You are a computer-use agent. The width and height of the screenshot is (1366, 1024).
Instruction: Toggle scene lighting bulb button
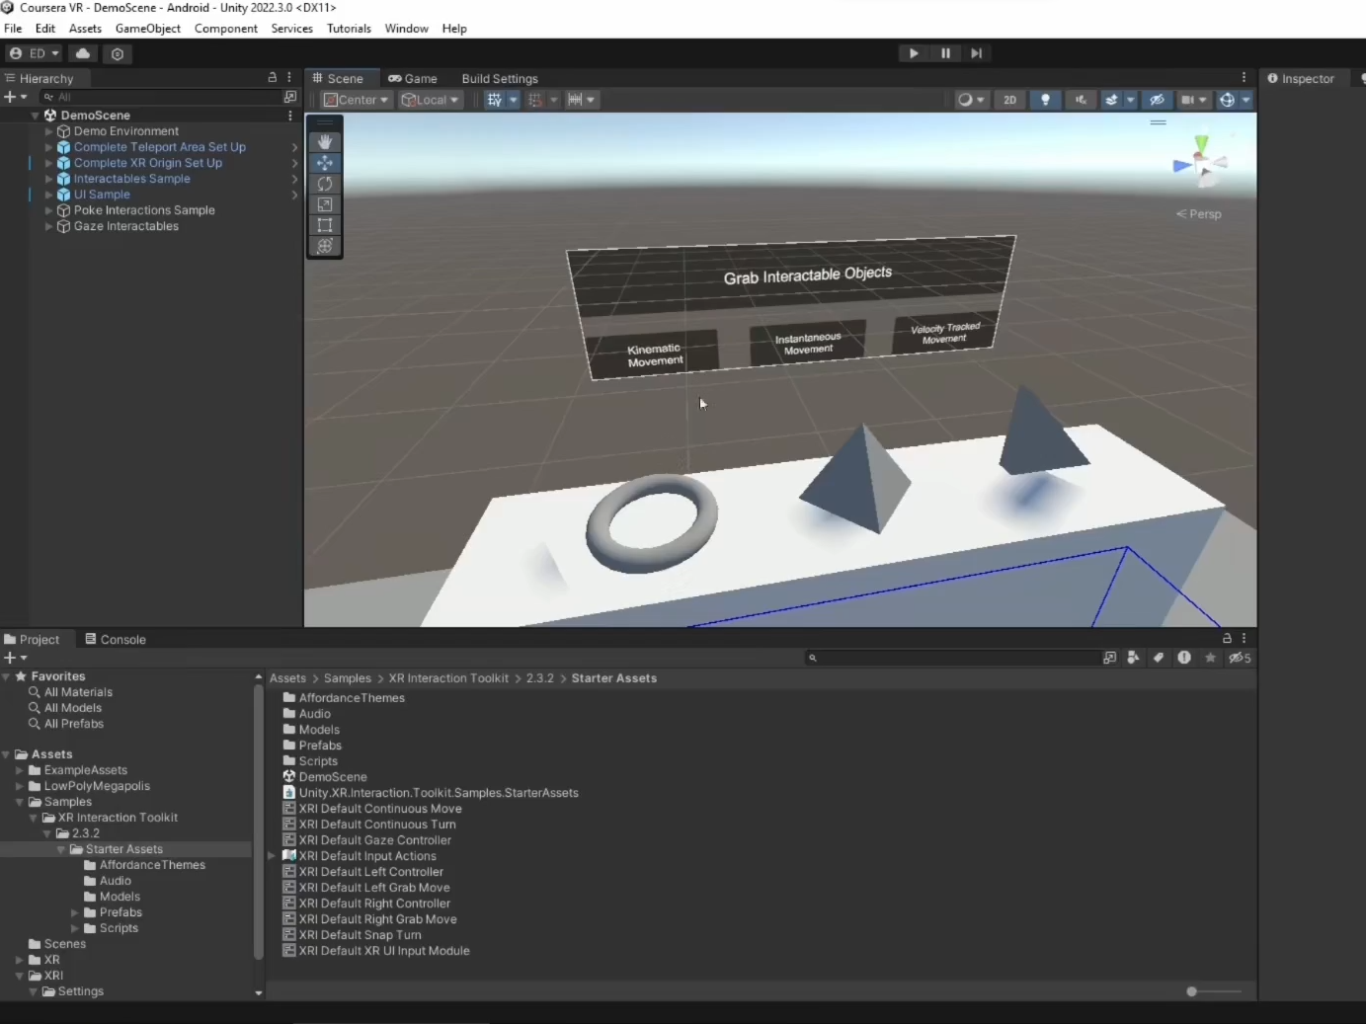[1045, 100]
